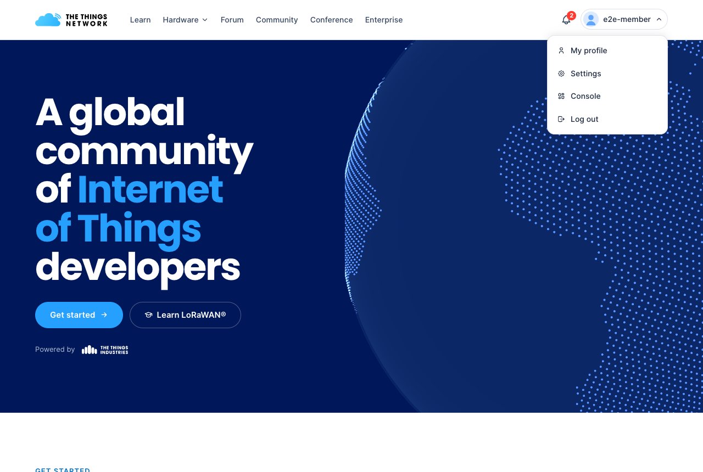Open Console from the account menu

pyautogui.click(x=607, y=96)
